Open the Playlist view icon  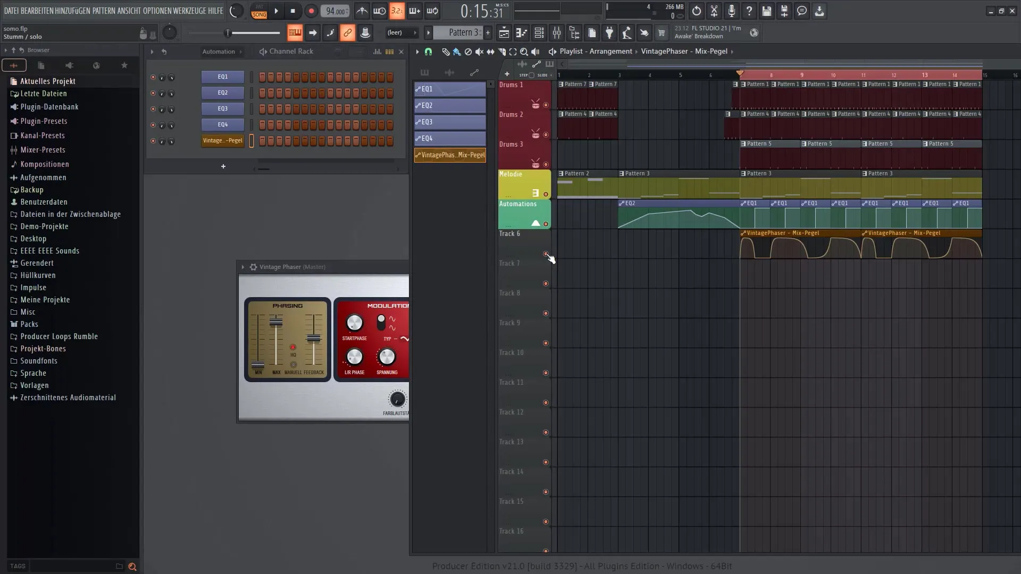pyautogui.click(x=504, y=33)
